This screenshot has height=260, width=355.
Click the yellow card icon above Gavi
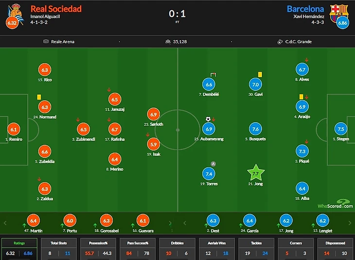tap(260, 74)
